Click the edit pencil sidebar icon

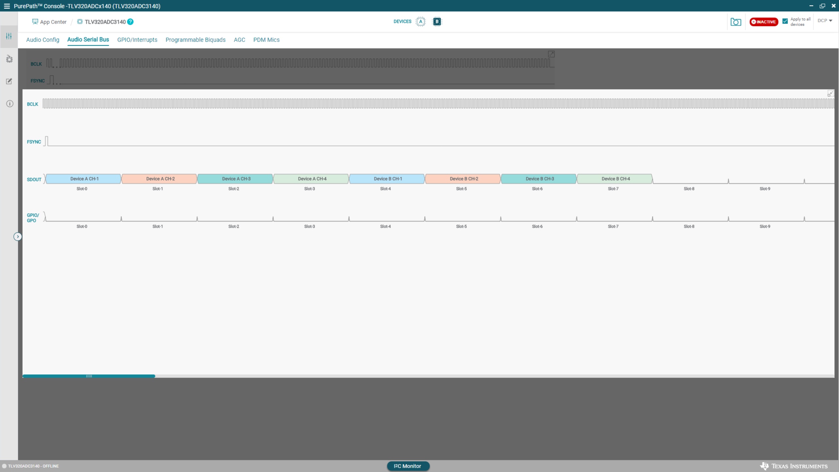[x=9, y=81]
